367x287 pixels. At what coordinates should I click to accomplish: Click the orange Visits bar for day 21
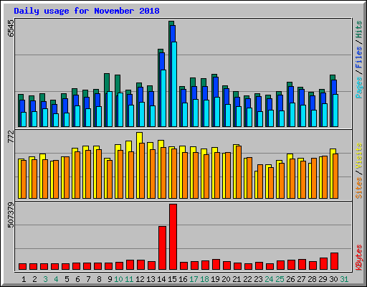coord(239,172)
